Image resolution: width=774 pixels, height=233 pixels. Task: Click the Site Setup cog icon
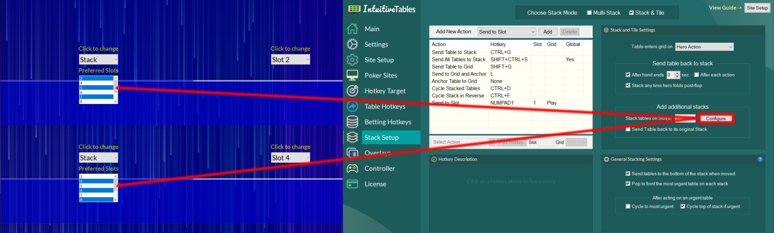tap(352, 60)
